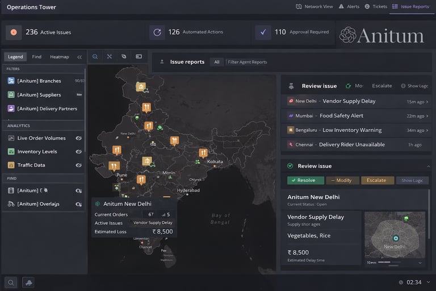The image size is (436, 291).
Task: Toggle the [Anitum] Suppliers filter switch
Action: pyautogui.click(x=79, y=95)
